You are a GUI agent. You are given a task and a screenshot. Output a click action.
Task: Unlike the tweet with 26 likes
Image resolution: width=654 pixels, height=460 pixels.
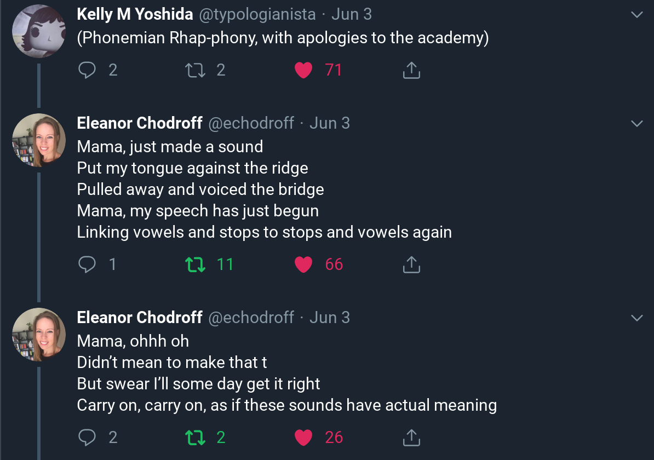pyautogui.click(x=303, y=438)
